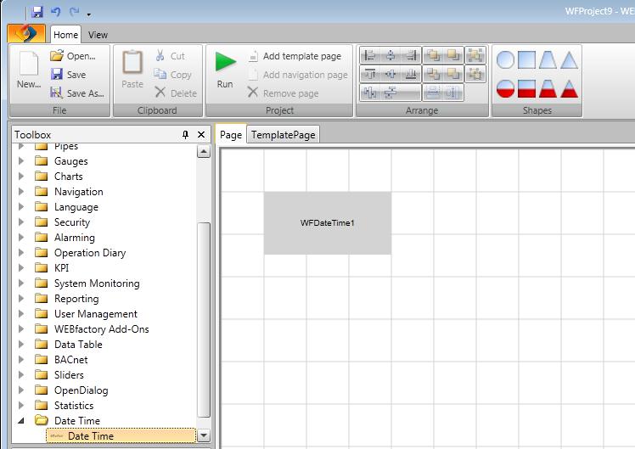Click Remove page in Project group
Image resolution: width=635 pixels, height=449 pixels.
283,93
